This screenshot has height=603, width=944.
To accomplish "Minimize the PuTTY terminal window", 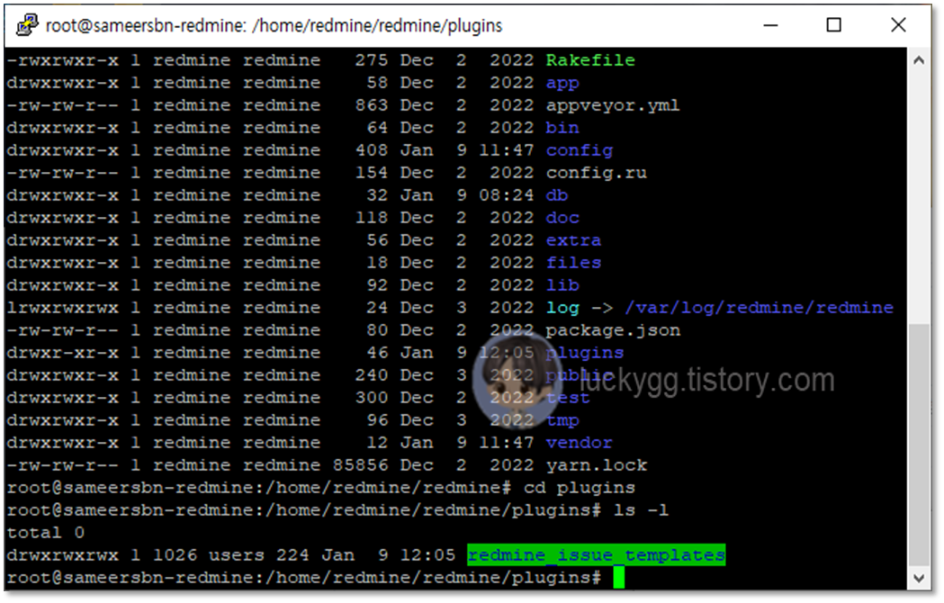I will click(770, 25).
